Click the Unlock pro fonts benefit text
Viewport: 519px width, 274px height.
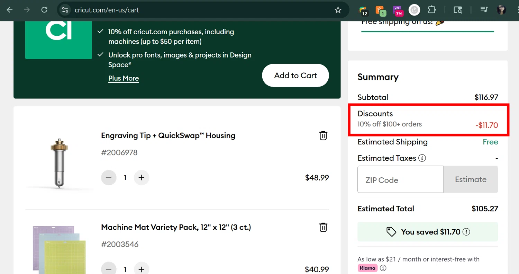180,60
